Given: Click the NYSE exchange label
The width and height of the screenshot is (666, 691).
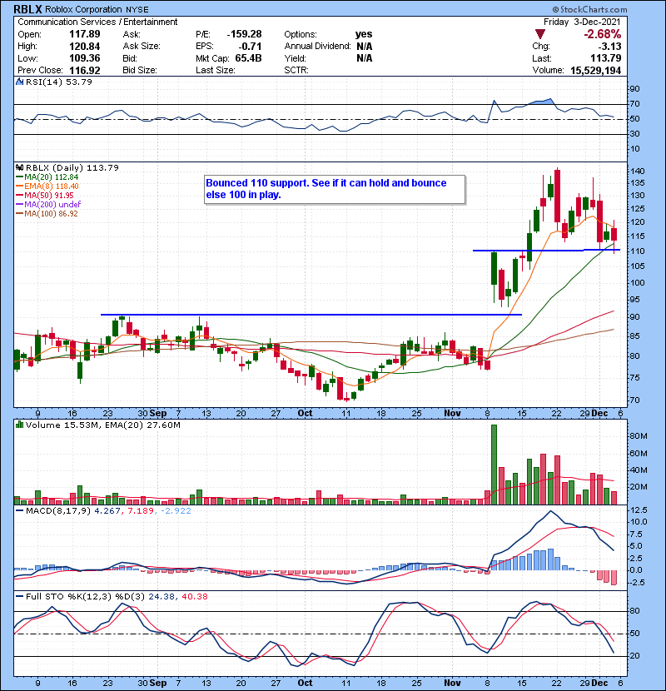Looking at the screenshot, I should click(137, 10).
